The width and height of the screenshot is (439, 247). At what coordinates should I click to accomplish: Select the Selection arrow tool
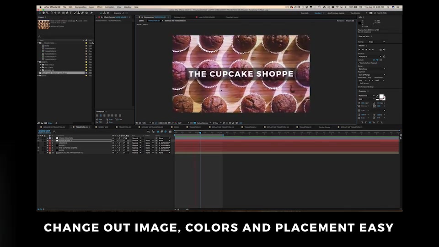pos(40,13)
